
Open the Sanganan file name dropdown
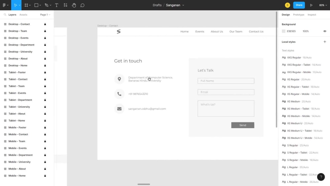(183, 5)
